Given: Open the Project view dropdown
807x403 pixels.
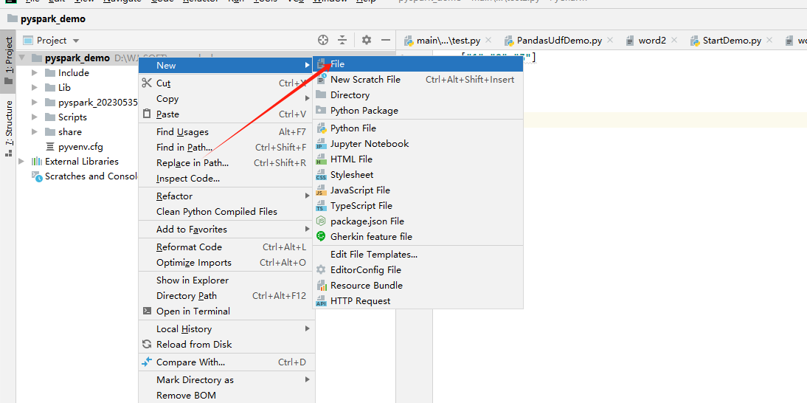Looking at the screenshot, I should (x=76, y=41).
